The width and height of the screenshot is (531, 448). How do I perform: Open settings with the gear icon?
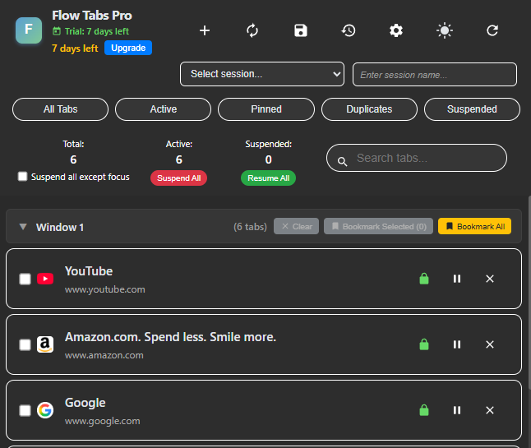point(396,30)
